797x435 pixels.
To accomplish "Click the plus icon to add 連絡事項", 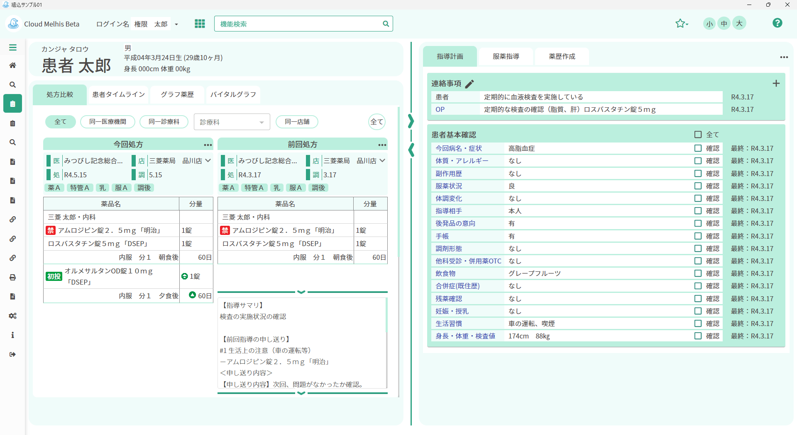I will point(776,83).
